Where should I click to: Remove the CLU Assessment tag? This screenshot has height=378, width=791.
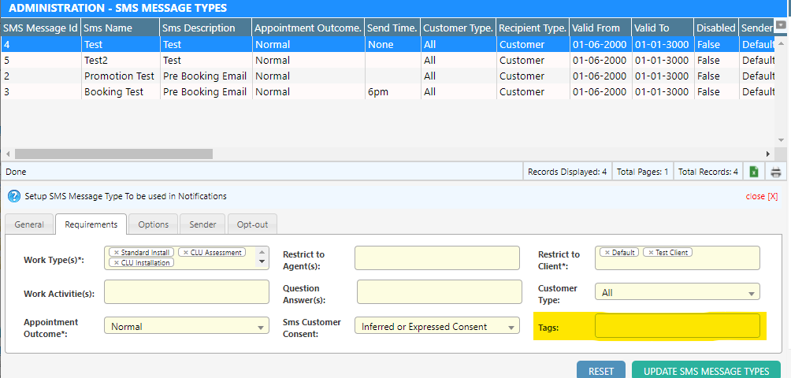pos(186,253)
